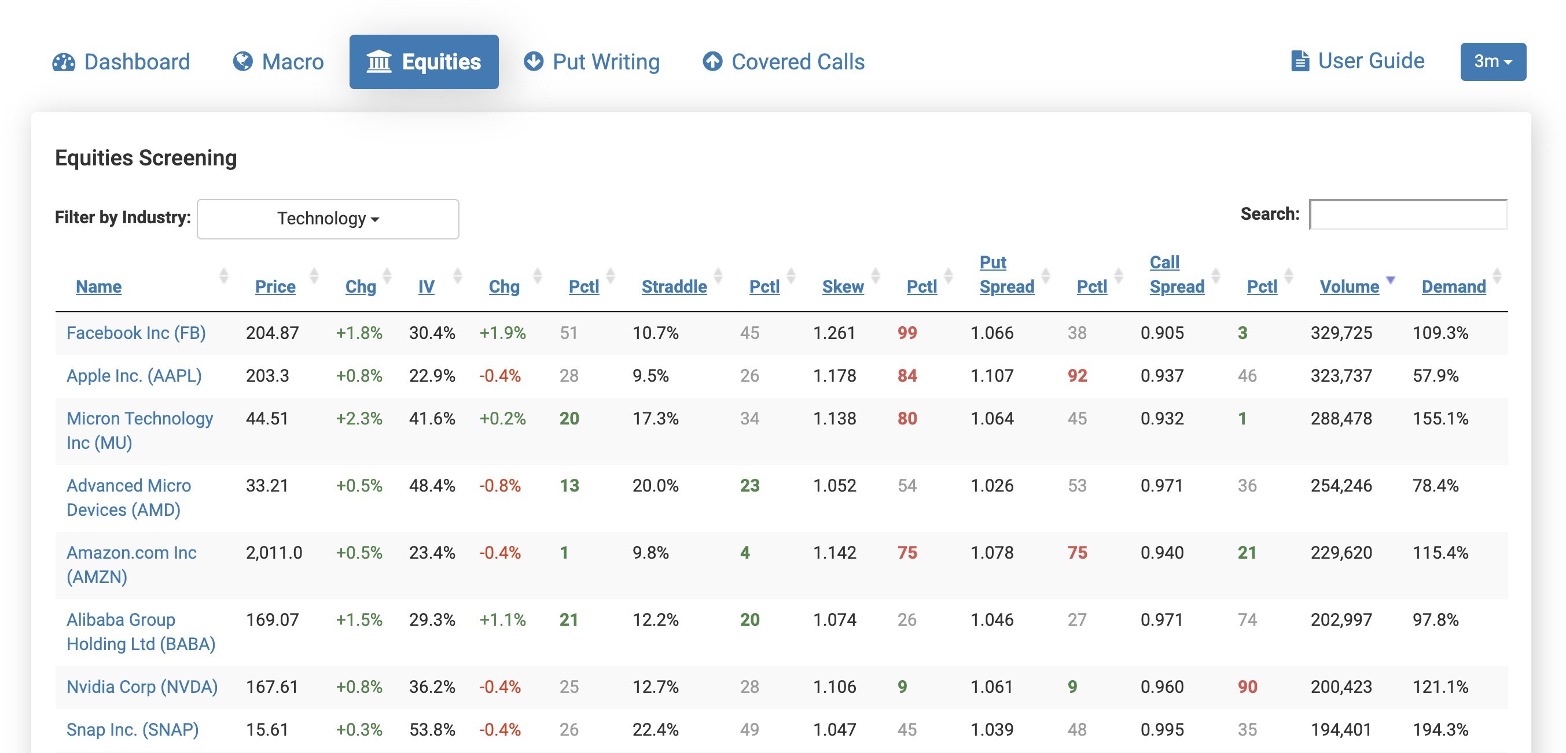Open the 3m period dropdown

[1493, 61]
